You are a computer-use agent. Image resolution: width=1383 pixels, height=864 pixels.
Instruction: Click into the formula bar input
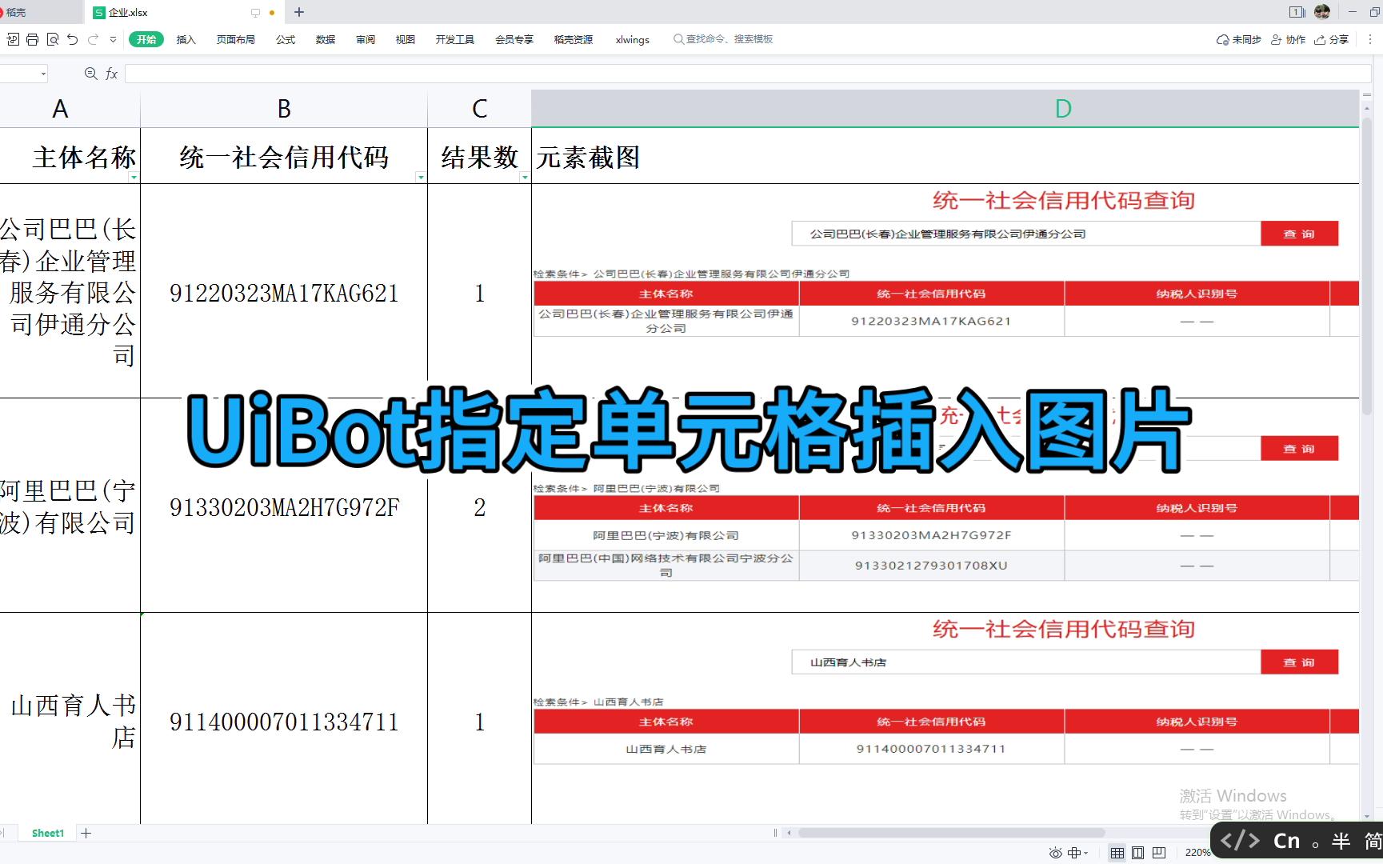748,74
